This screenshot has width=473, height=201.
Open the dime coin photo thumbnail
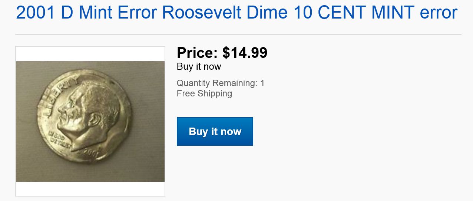point(90,121)
